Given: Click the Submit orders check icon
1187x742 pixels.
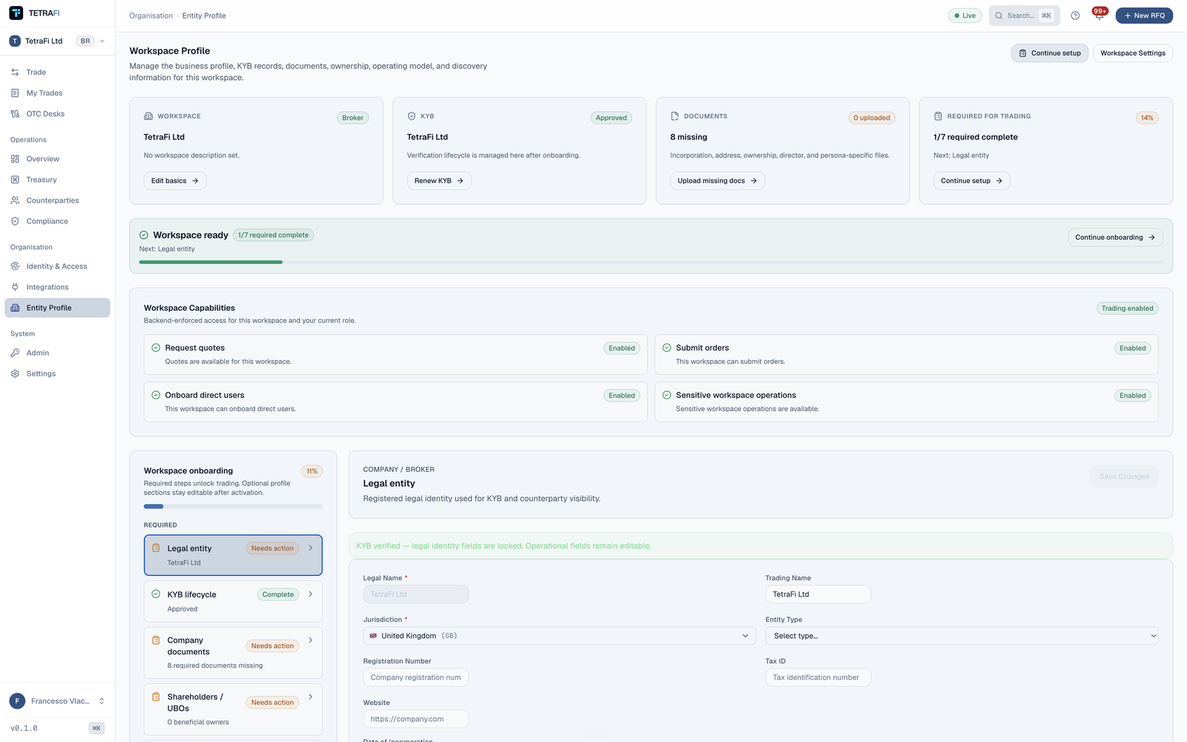Looking at the screenshot, I should [667, 348].
